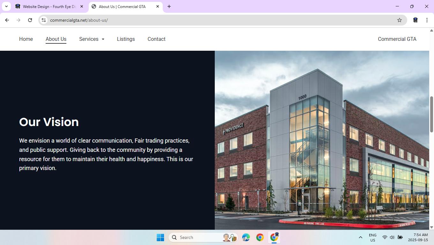
Task: View site information icon in address bar
Action: click(44, 20)
